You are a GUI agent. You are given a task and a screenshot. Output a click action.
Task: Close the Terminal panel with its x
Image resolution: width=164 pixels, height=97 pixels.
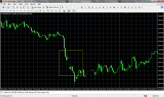1,92
